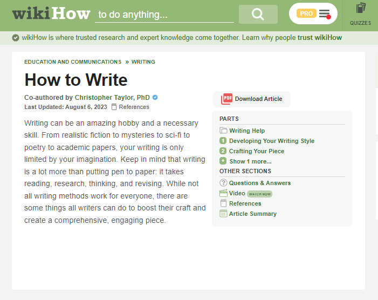This screenshot has width=378, height=300.
Task: Click the question mark icon for Q&A
Action: tap(223, 183)
